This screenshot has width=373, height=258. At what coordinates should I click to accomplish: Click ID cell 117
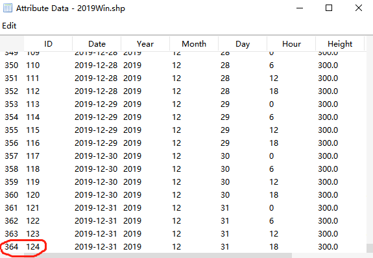click(33, 156)
